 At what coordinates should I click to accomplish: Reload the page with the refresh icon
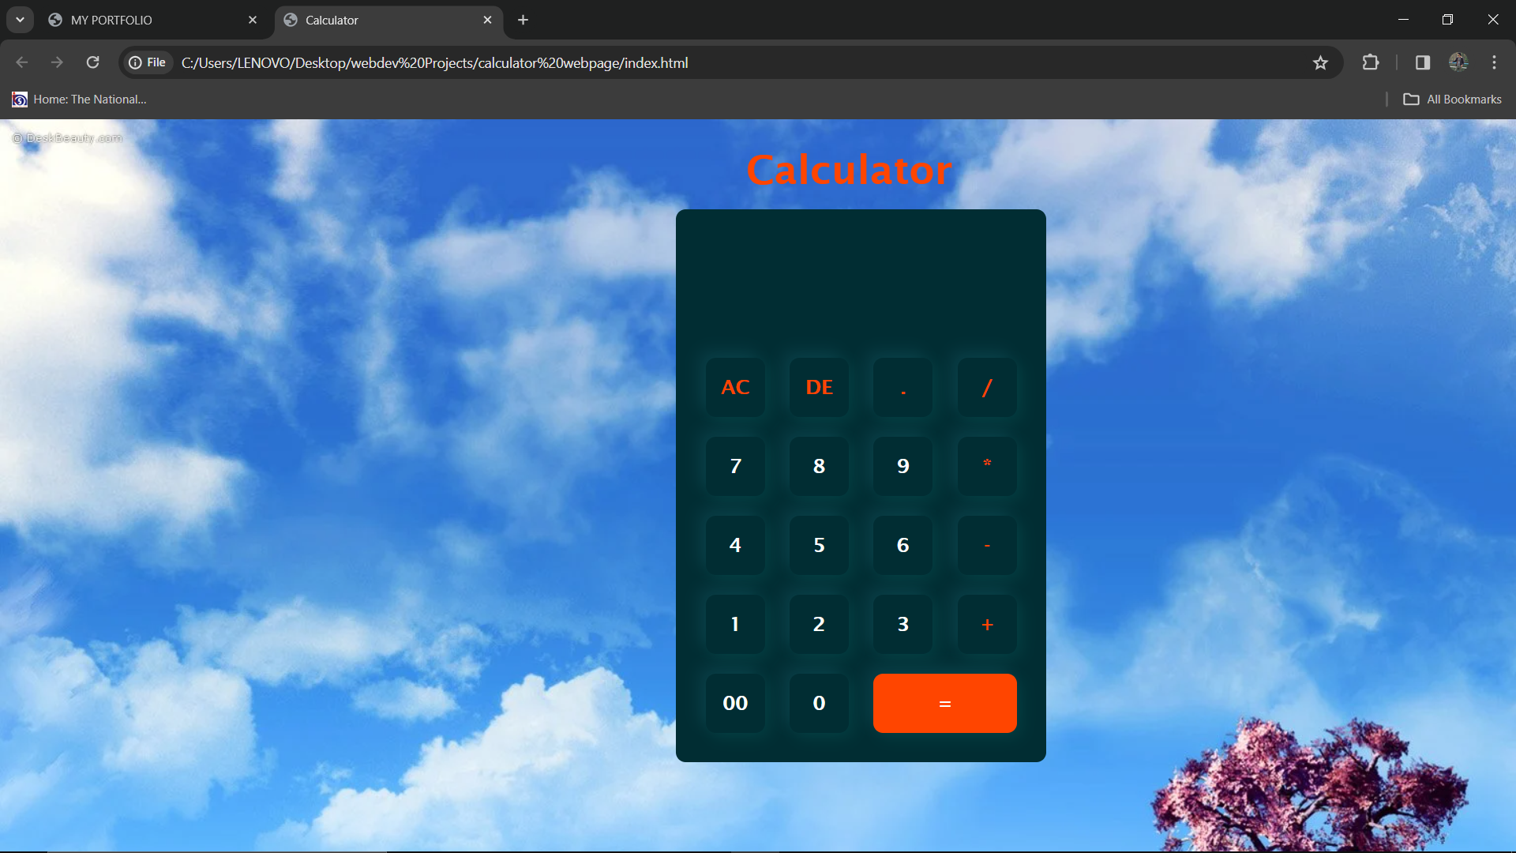pyautogui.click(x=92, y=62)
